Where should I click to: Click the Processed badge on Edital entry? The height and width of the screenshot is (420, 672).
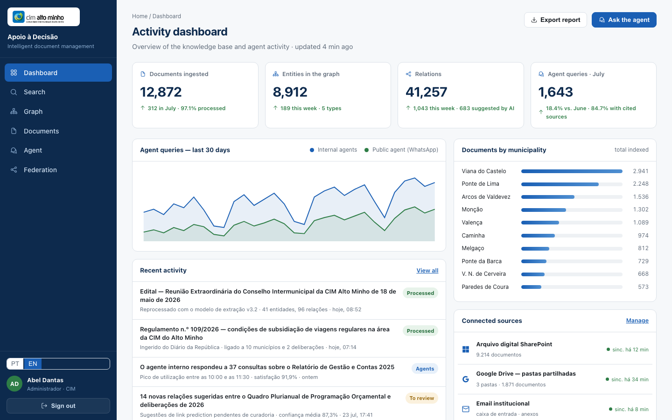tap(420, 293)
